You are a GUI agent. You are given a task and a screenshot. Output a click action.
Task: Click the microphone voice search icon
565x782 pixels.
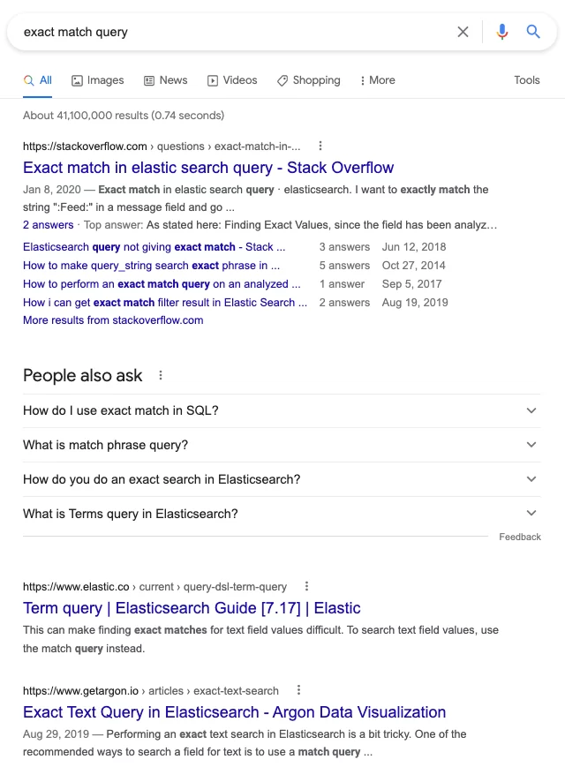click(502, 31)
